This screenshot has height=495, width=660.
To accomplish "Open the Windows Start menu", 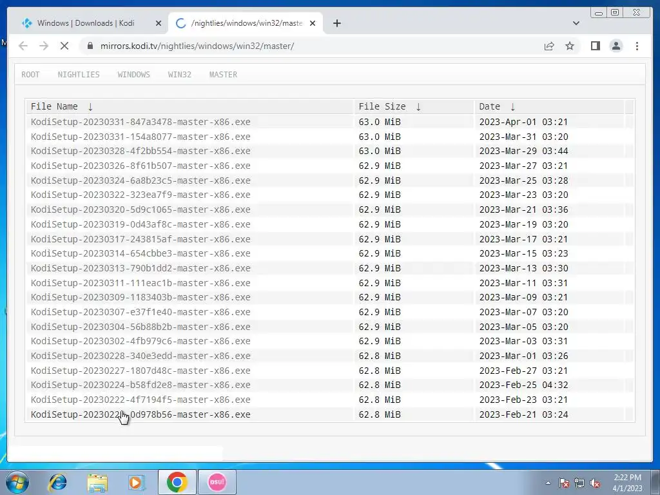I will (x=17, y=482).
